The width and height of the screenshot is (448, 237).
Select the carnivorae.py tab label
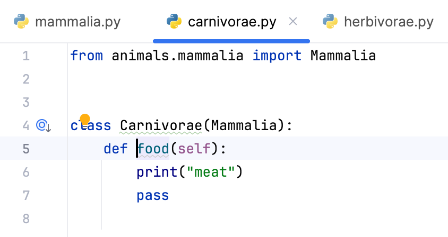click(232, 22)
